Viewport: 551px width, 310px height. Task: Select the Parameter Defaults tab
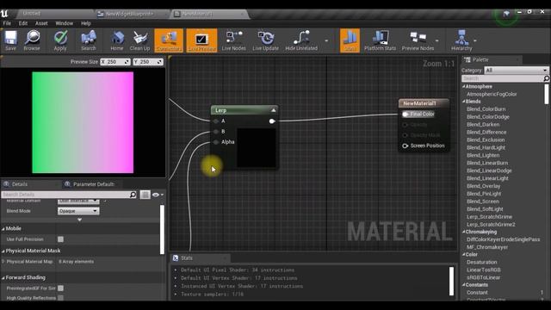click(x=94, y=184)
